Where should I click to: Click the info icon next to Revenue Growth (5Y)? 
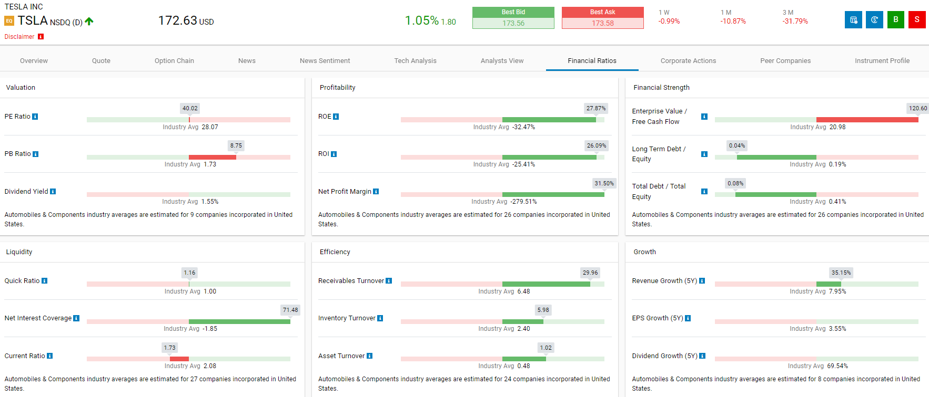(702, 281)
